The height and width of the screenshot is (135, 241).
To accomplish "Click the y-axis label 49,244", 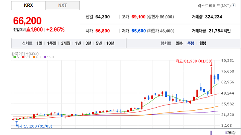I will [x=227, y=93].
